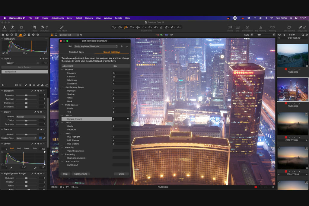
Task: Click the Wi-Fi status icon
Action: pyautogui.click(x=272, y=18)
